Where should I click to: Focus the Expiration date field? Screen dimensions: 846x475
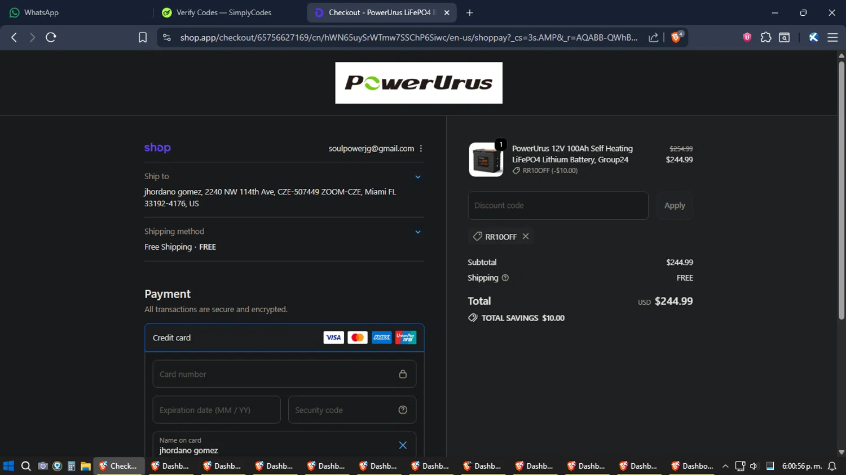(217, 410)
